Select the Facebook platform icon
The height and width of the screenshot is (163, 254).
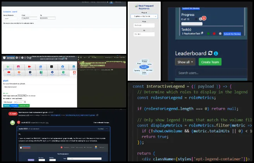63,67
